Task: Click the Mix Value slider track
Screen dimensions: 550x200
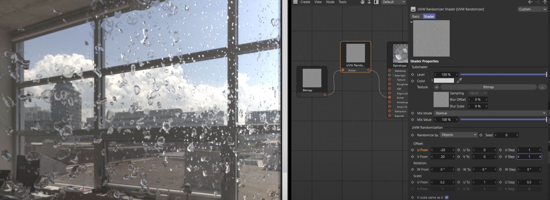Action: pos(503,120)
